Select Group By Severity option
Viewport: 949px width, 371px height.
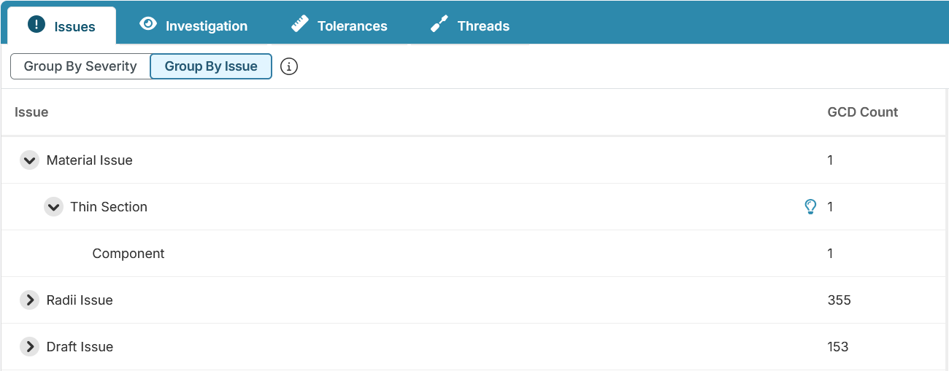coord(80,66)
